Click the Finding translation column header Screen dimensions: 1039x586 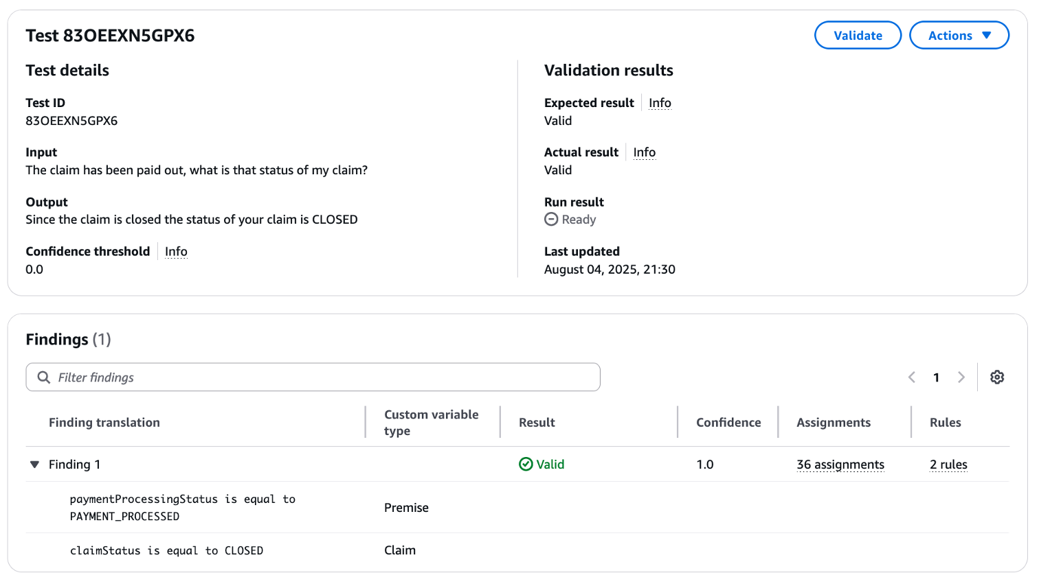point(104,422)
